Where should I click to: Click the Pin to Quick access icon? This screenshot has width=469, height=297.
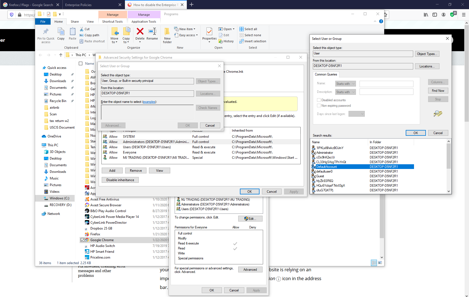click(46, 32)
